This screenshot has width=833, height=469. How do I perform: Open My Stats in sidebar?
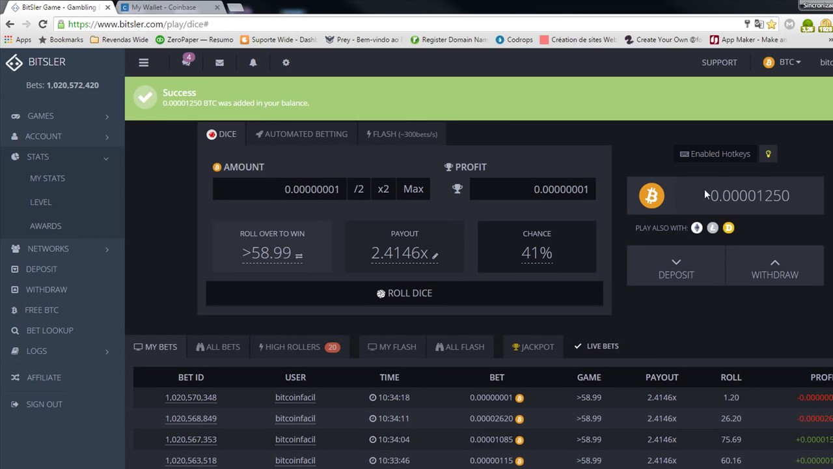(x=48, y=178)
